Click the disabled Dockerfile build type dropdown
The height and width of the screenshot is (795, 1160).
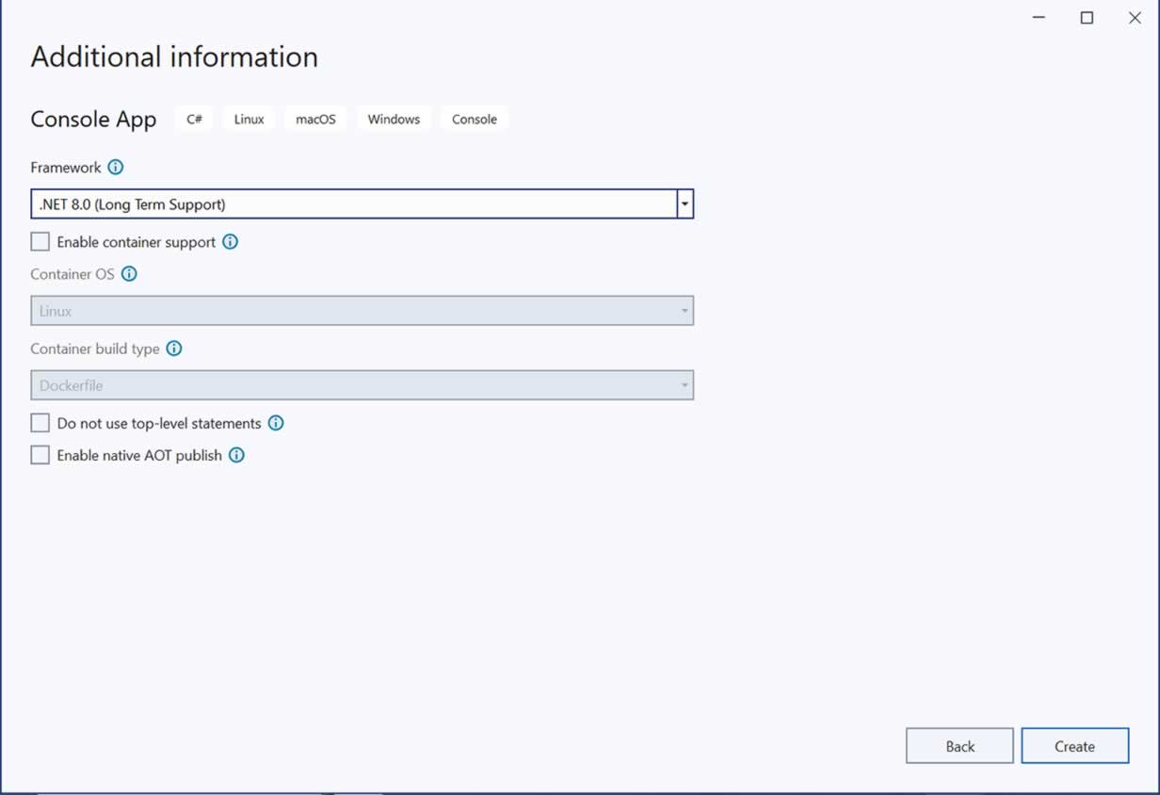[362, 385]
